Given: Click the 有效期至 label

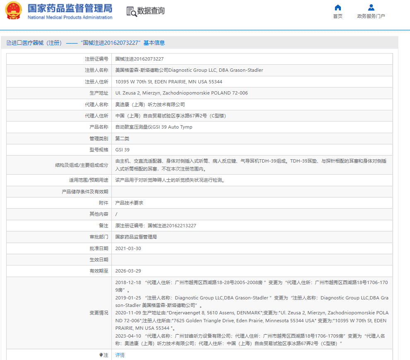Looking at the screenshot, I should [99, 271].
